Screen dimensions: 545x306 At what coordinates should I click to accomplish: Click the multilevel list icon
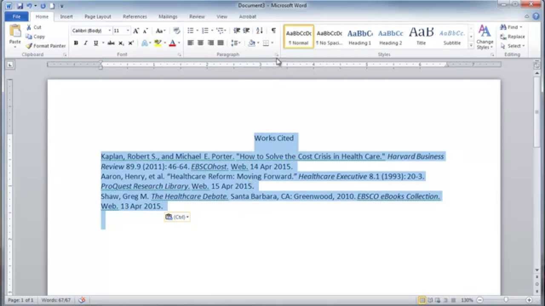coord(221,31)
